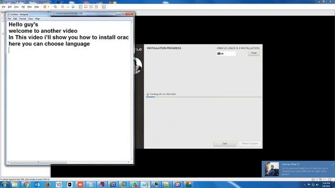This screenshot has height=188, width=335.
Task: Click the Help button in Oracle installer
Action: point(254,53)
